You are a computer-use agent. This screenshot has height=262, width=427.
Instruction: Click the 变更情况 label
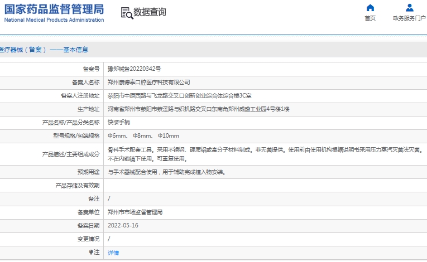(89, 239)
